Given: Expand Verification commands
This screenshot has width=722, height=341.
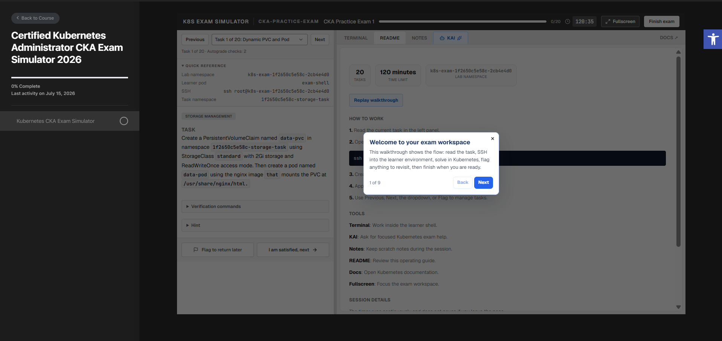Looking at the screenshot, I should pyautogui.click(x=255, y=206).
